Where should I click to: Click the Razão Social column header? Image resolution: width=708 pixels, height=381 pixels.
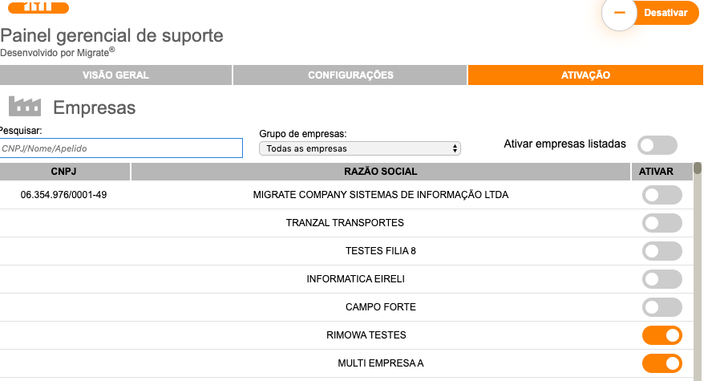tap(381, 172)
